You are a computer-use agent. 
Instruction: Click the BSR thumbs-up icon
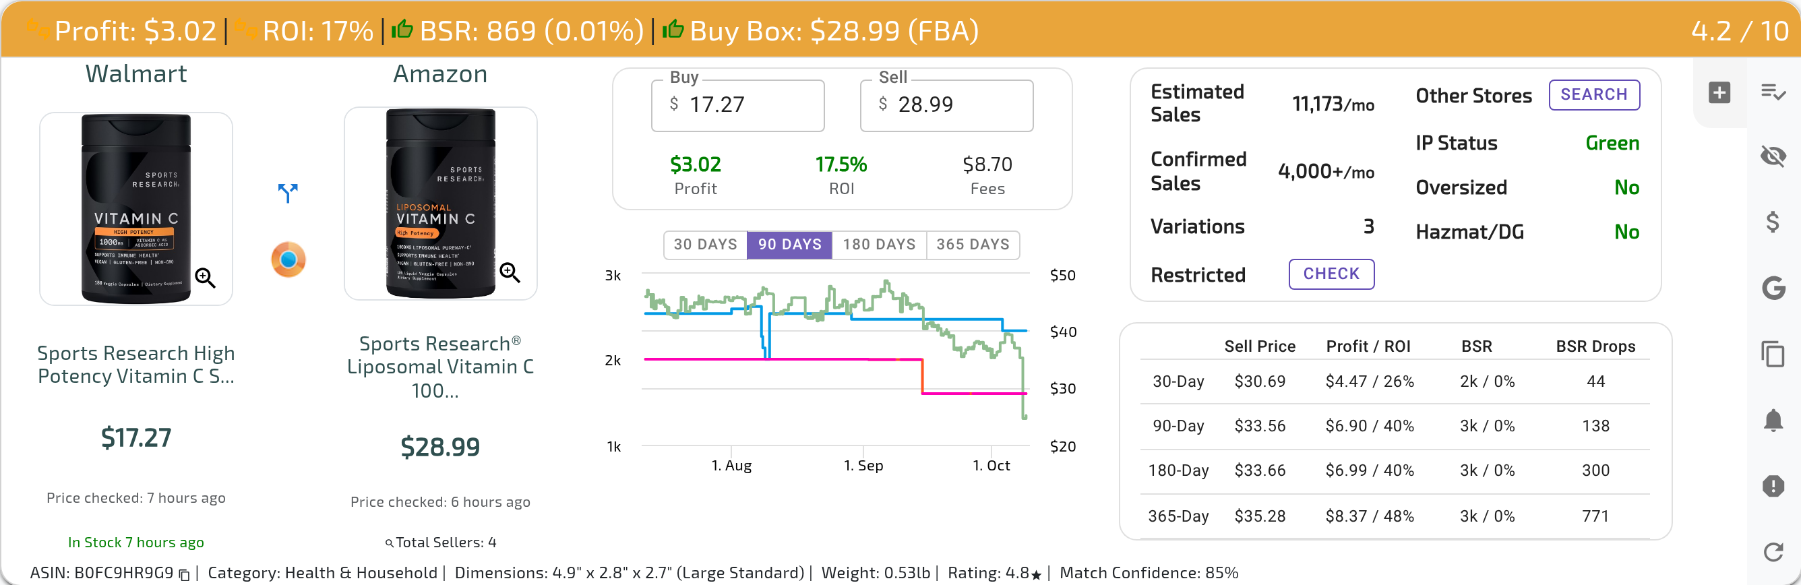coord(402,30)
